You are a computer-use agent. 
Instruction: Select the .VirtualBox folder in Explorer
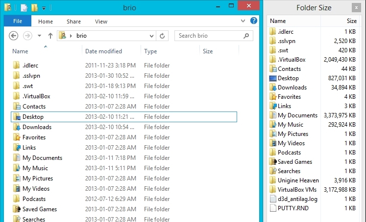124,96
